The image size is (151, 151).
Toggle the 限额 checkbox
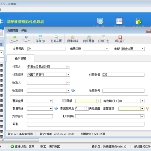(64, 101)
